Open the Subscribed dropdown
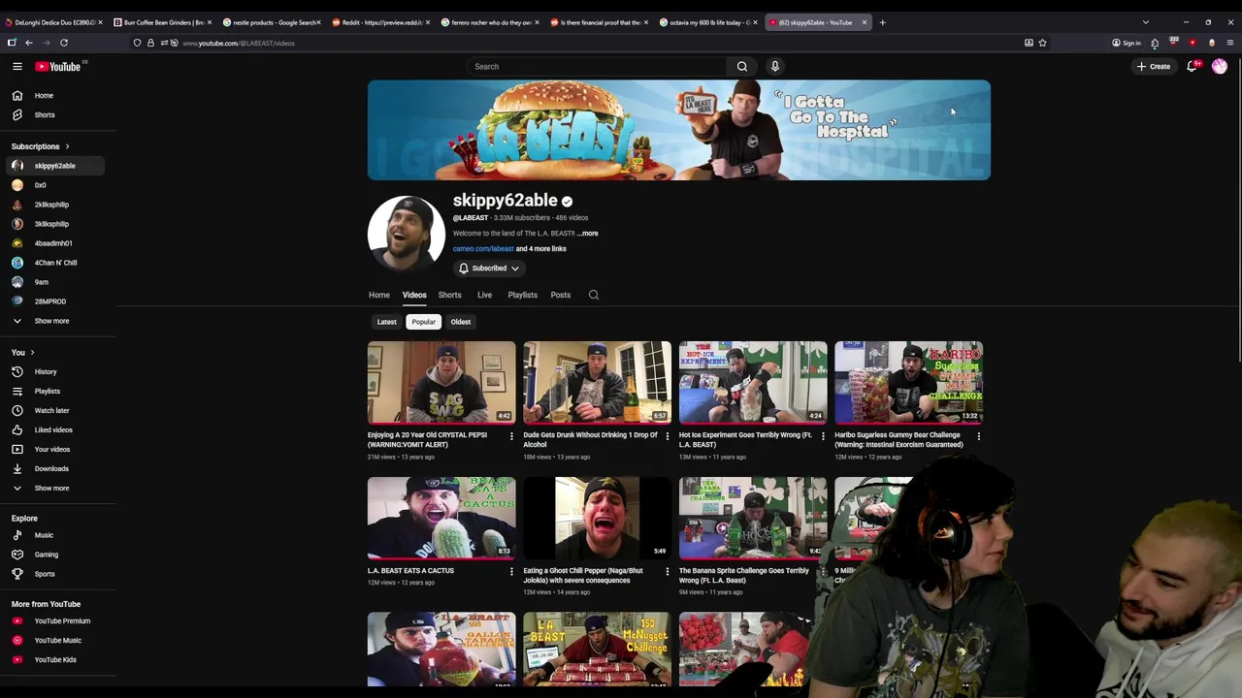Viewport: 1242px width, 698px height. (490, 269)
